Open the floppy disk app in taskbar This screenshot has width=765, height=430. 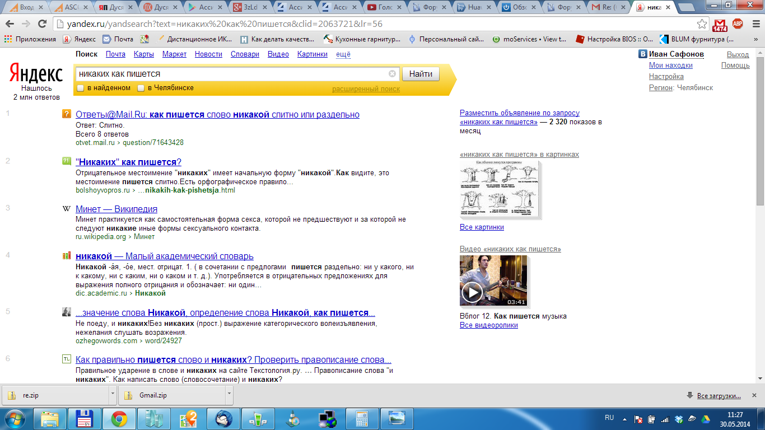tap(84, 418)
